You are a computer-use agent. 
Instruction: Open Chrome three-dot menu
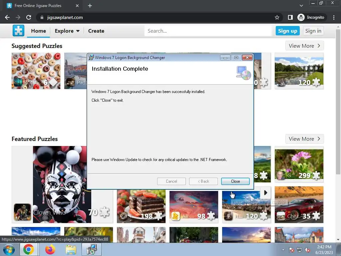coord(334,17)
